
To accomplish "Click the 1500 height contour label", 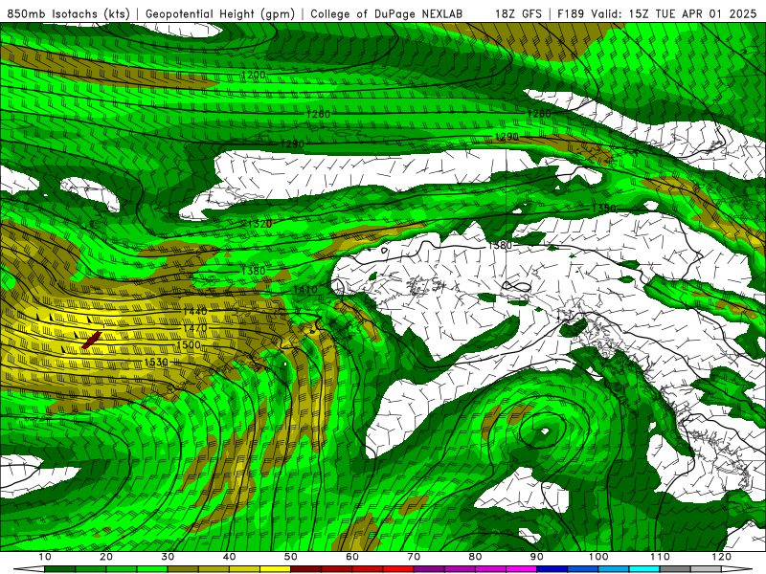I will [189, 345].
